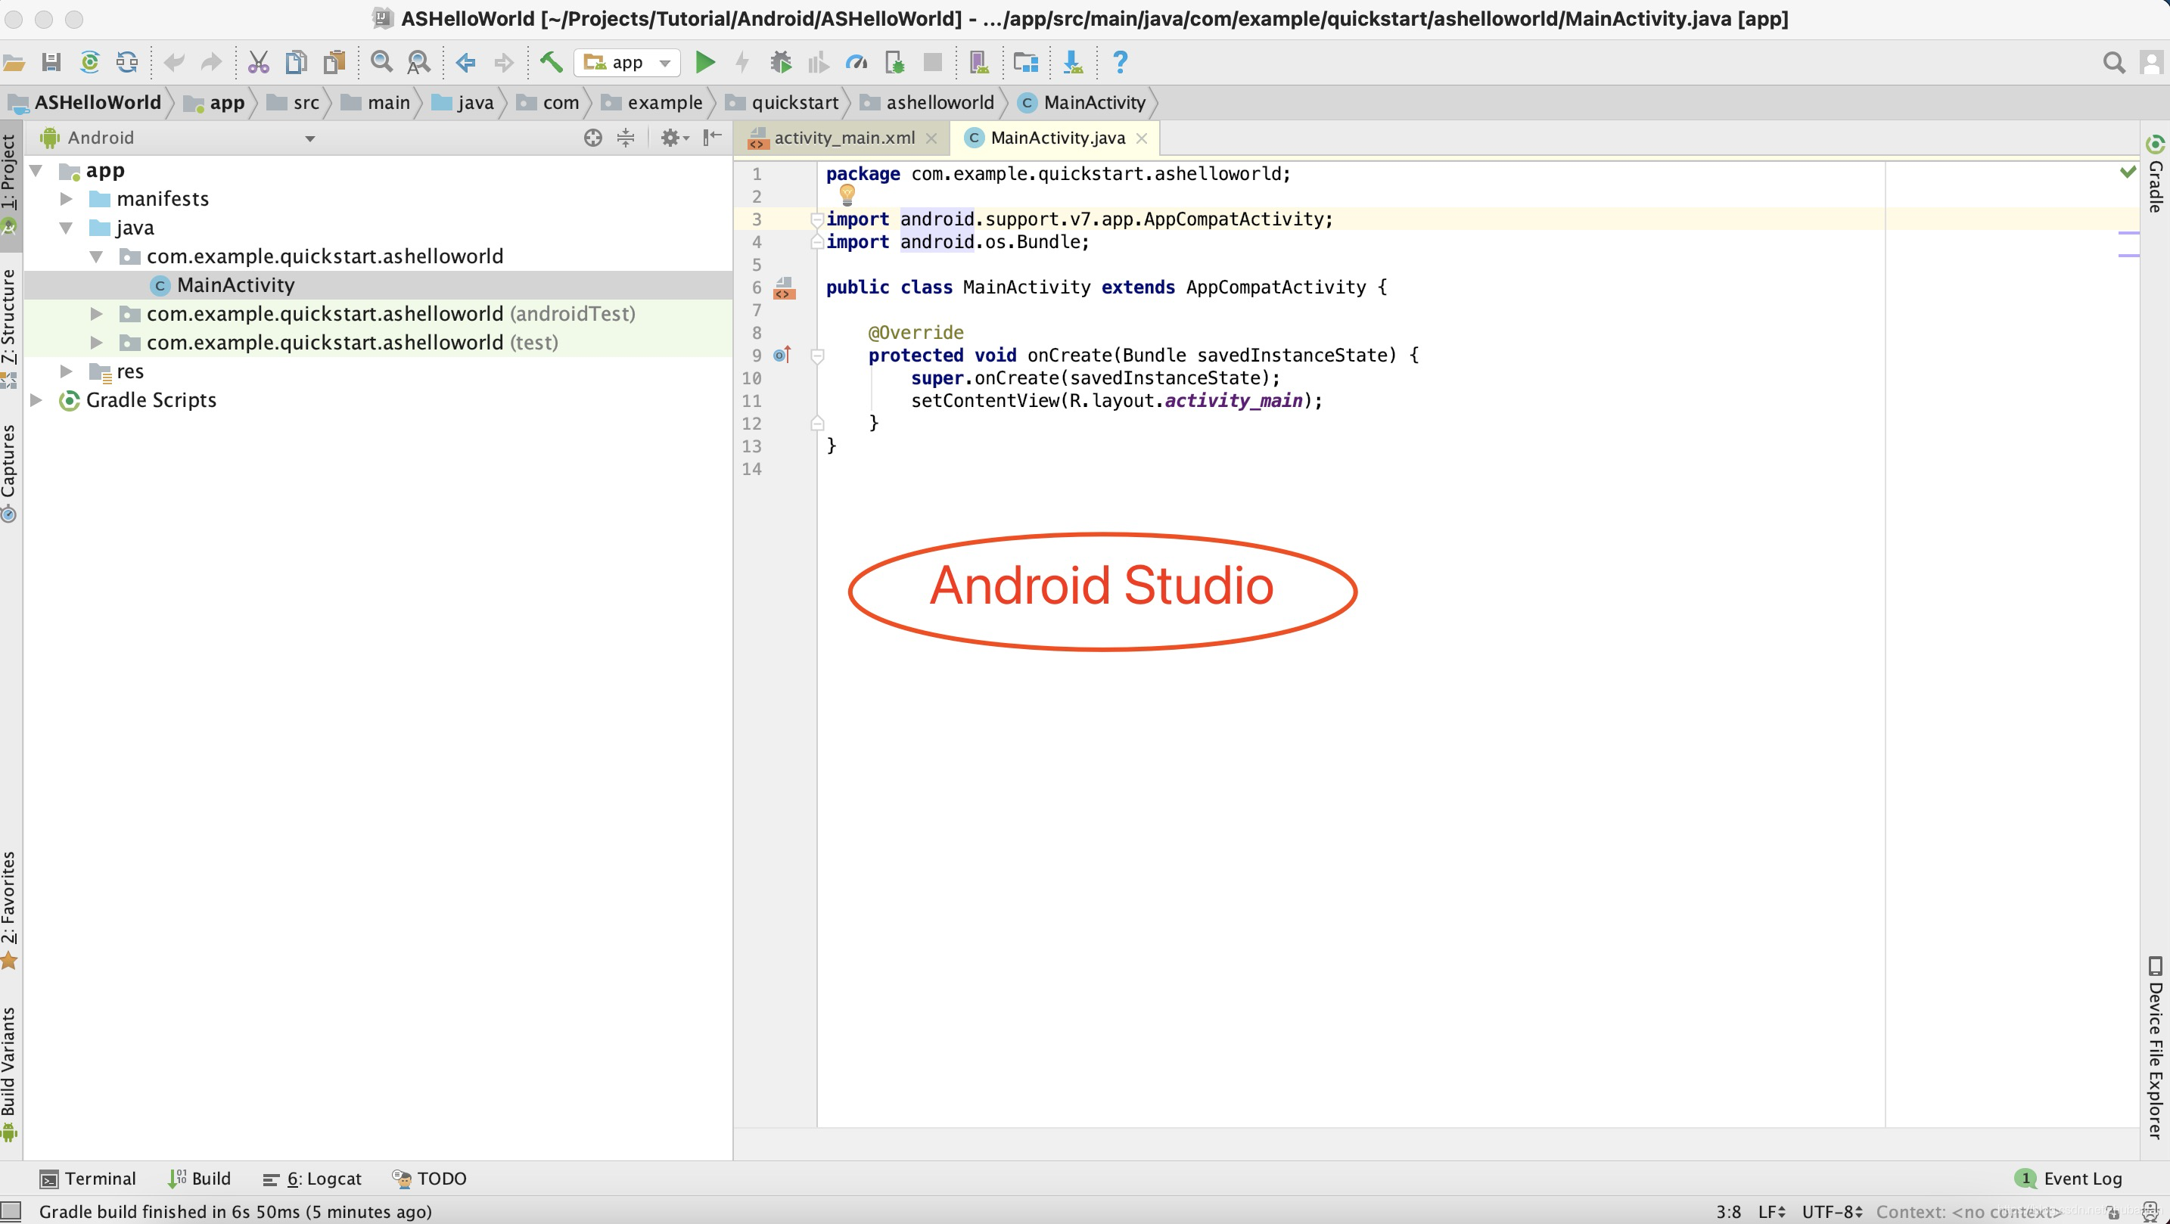
Task: Expand the androidTest package node
Action: click(x=96, y=314)
